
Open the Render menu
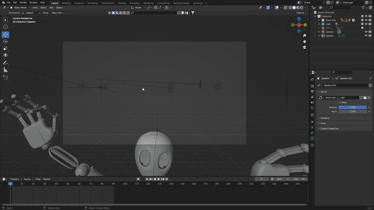[23, 2]
